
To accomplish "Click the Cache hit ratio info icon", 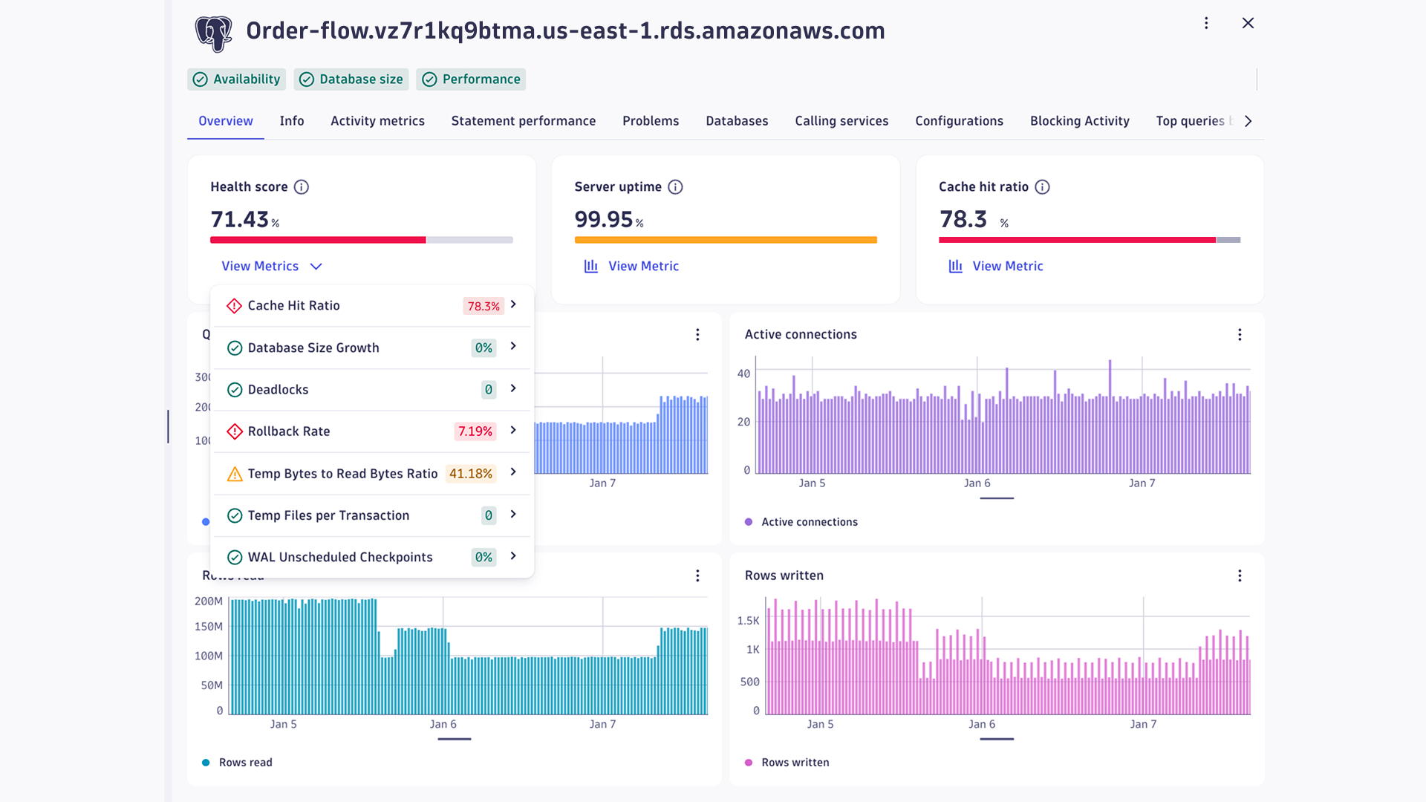I will (x=1042, y=187).
